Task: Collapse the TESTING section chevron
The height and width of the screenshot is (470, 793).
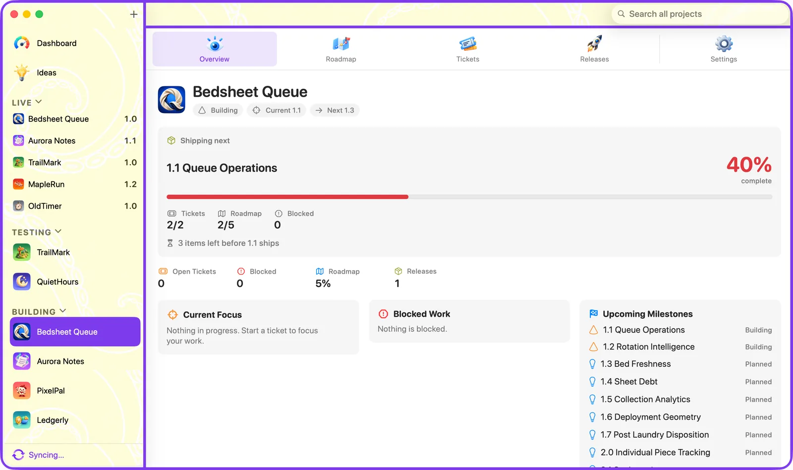Action: 58,232
